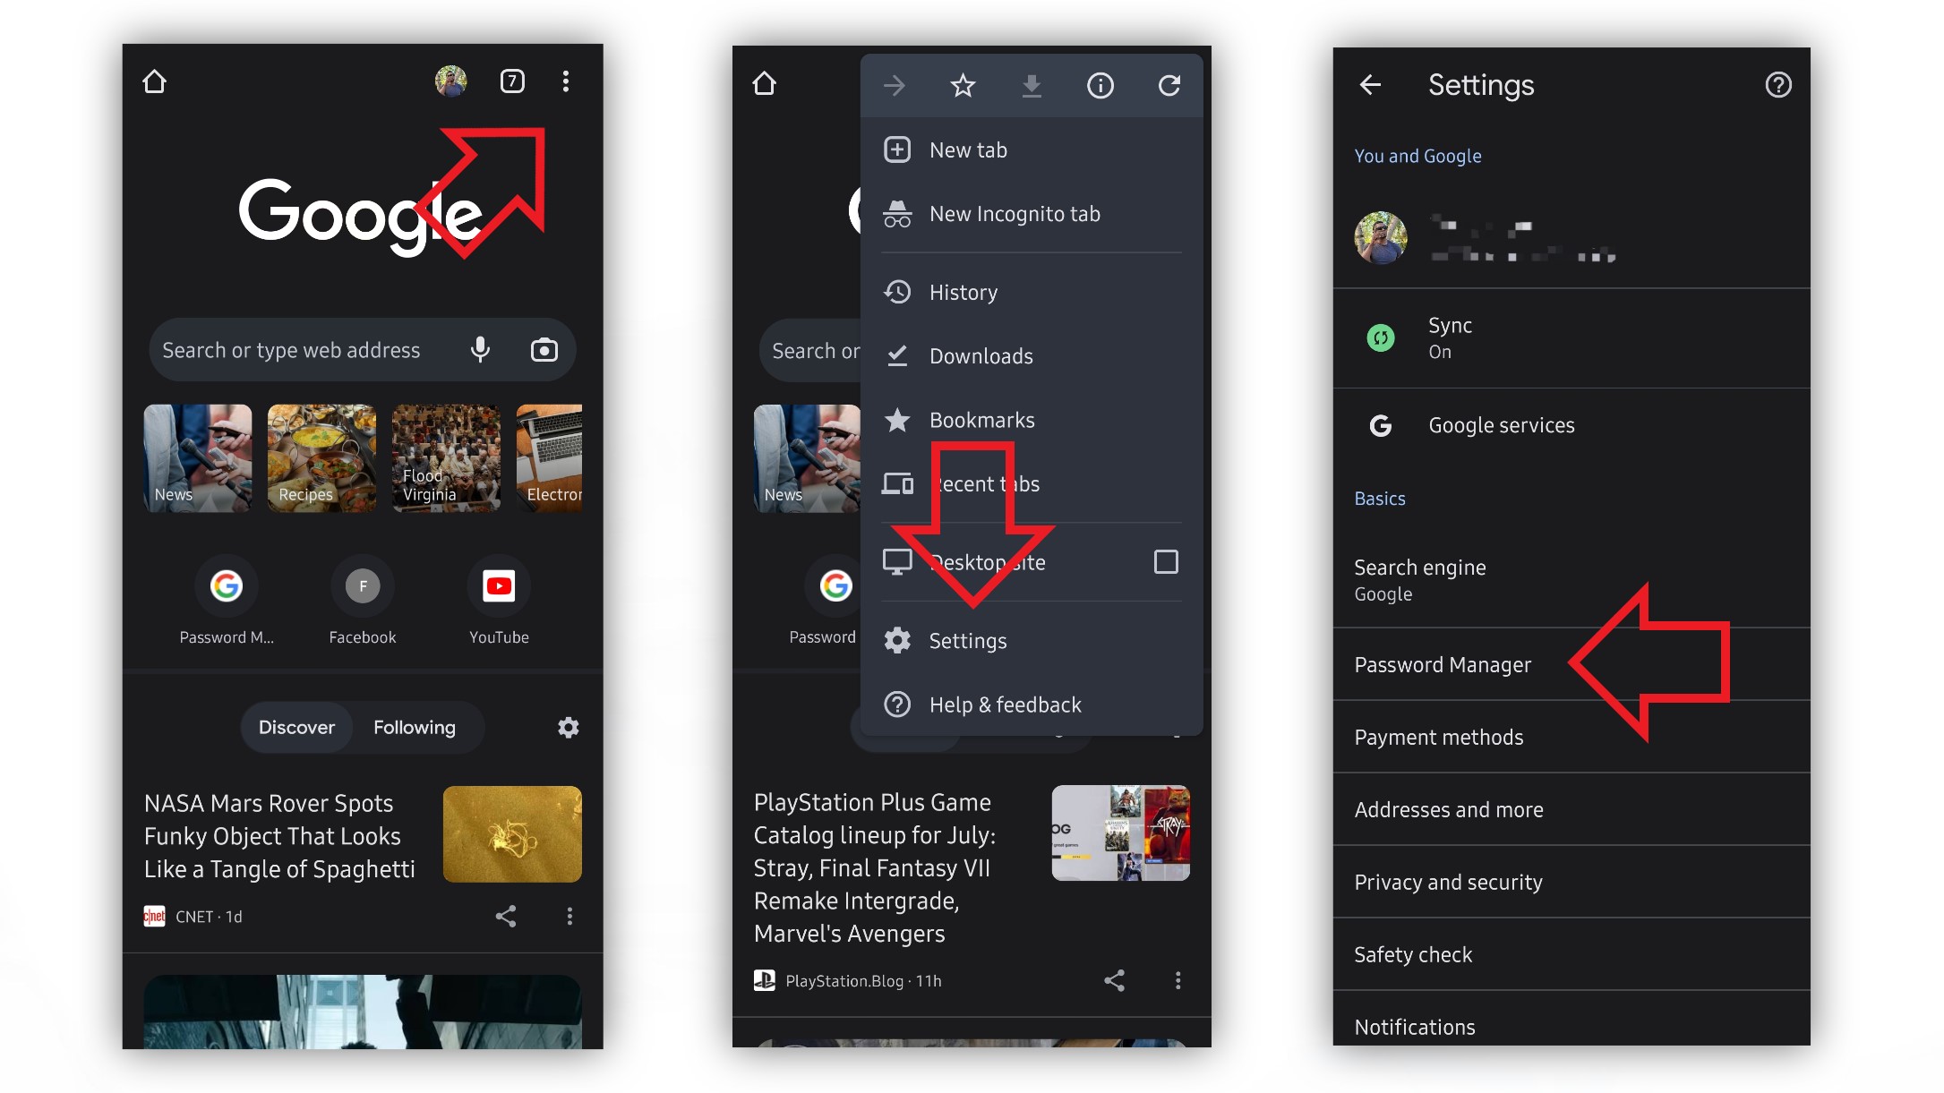The height and width of the screenshot is (1093, 1944).
Task: Toggle New Incognito tab mode
Action: pyautogui.click(x=1016, y=212)
